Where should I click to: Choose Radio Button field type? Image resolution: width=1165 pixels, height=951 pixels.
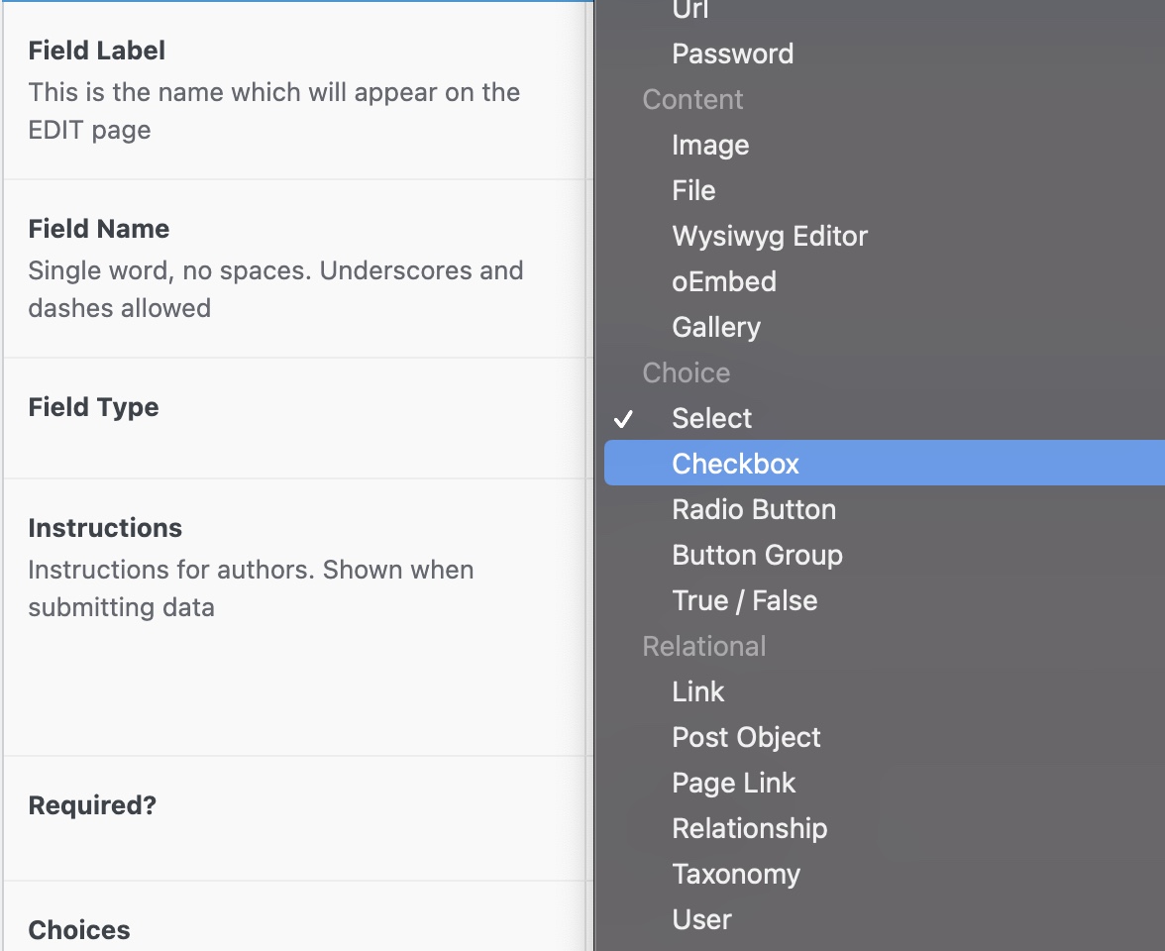(x=754, y=509)
